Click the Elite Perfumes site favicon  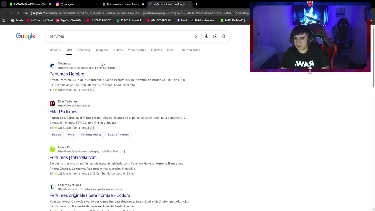(x=52, y=103)
